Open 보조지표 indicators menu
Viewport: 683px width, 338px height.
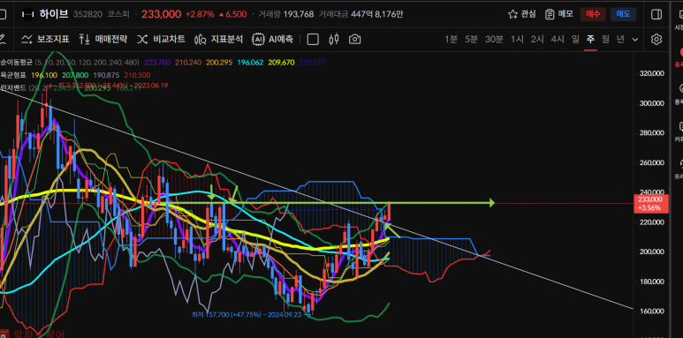(45, 39)
